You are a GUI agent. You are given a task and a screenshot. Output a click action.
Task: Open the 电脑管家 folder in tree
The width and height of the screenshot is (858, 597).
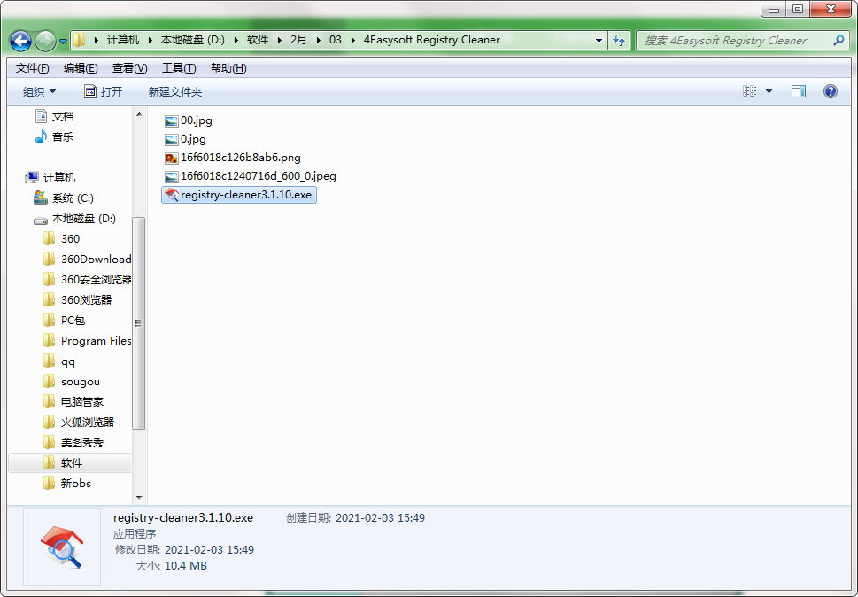click(73, 401)
